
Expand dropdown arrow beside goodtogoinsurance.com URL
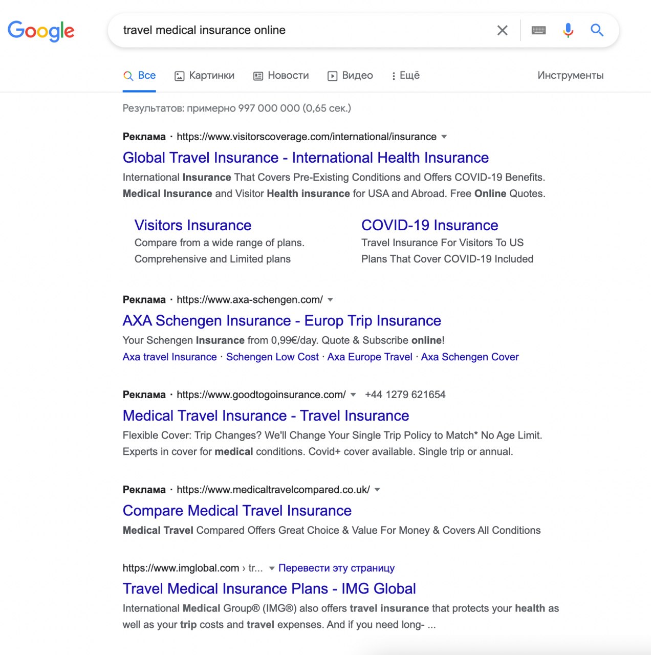point(353,395)
